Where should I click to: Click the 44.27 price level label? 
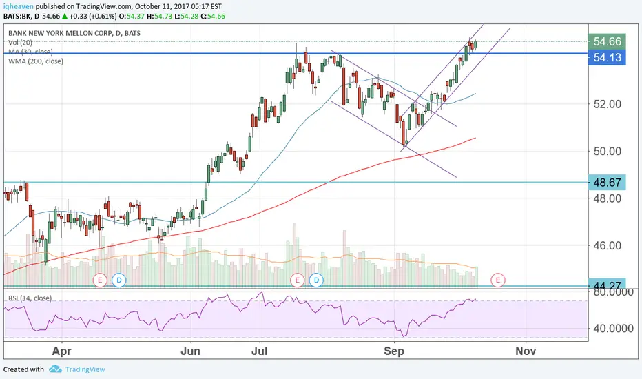click(x=607, y=285)
